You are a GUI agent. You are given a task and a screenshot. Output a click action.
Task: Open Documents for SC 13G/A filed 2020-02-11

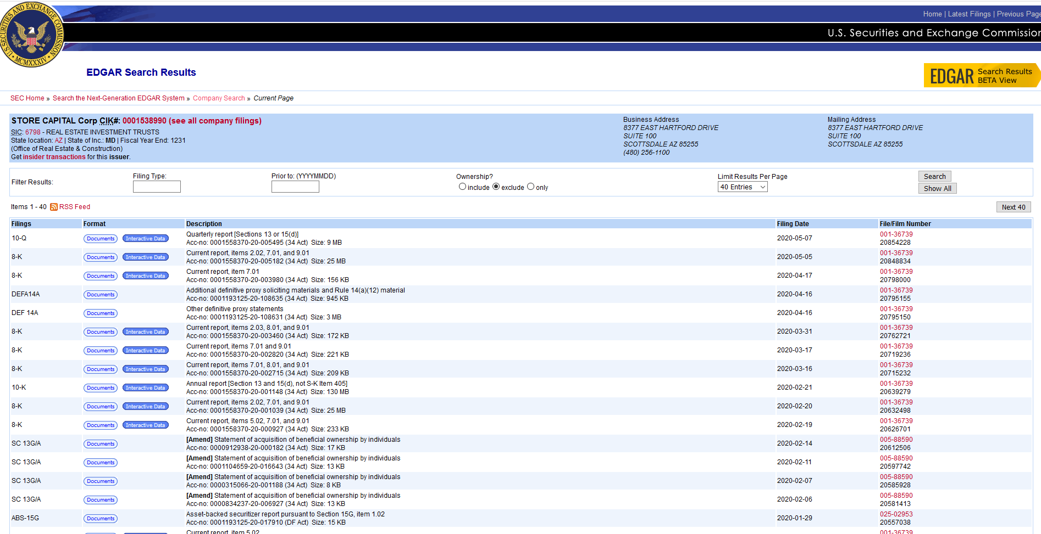[101, 463]
